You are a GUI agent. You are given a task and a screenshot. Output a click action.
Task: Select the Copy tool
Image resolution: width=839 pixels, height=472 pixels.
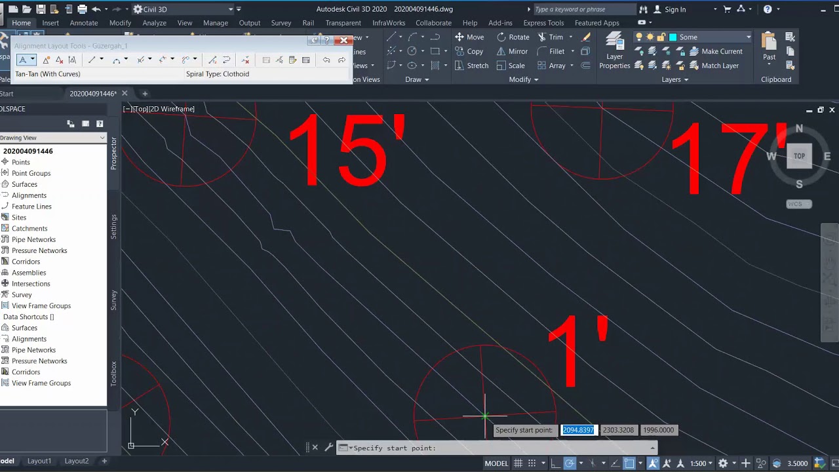point(469,51)
